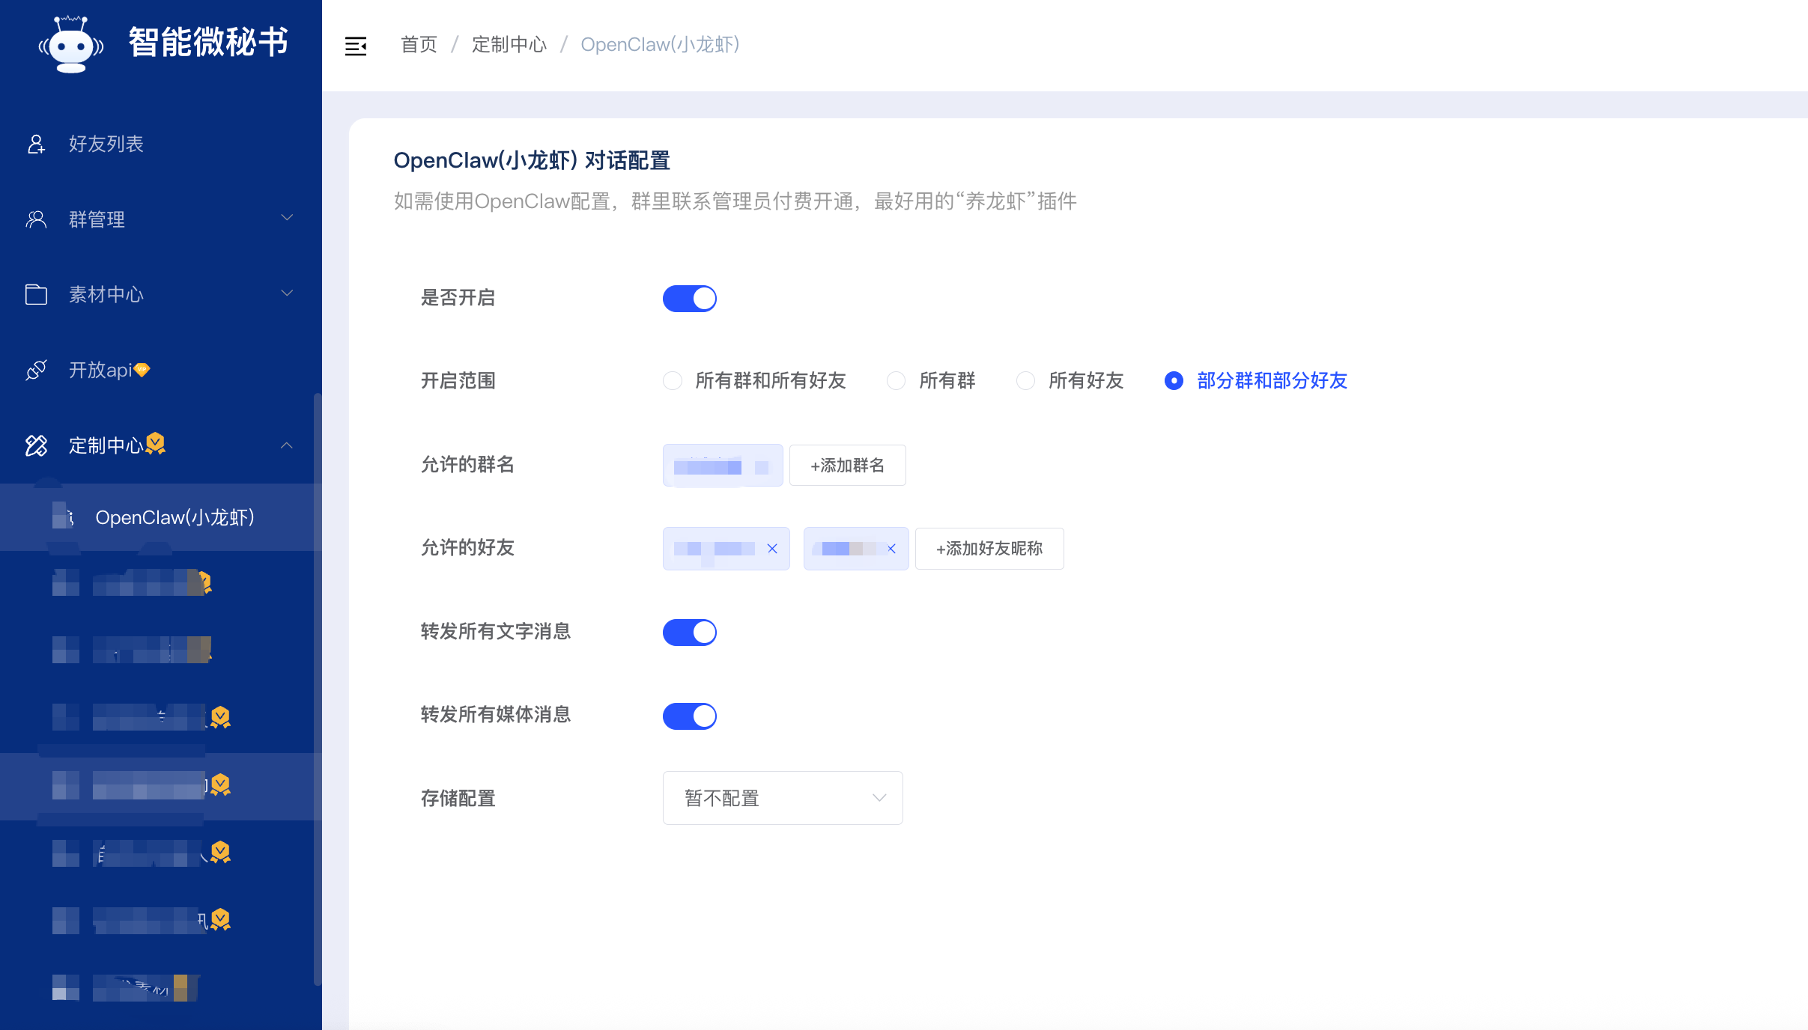
Task: Choose the 所有好友 radio button
Action: click(1025, 381)
